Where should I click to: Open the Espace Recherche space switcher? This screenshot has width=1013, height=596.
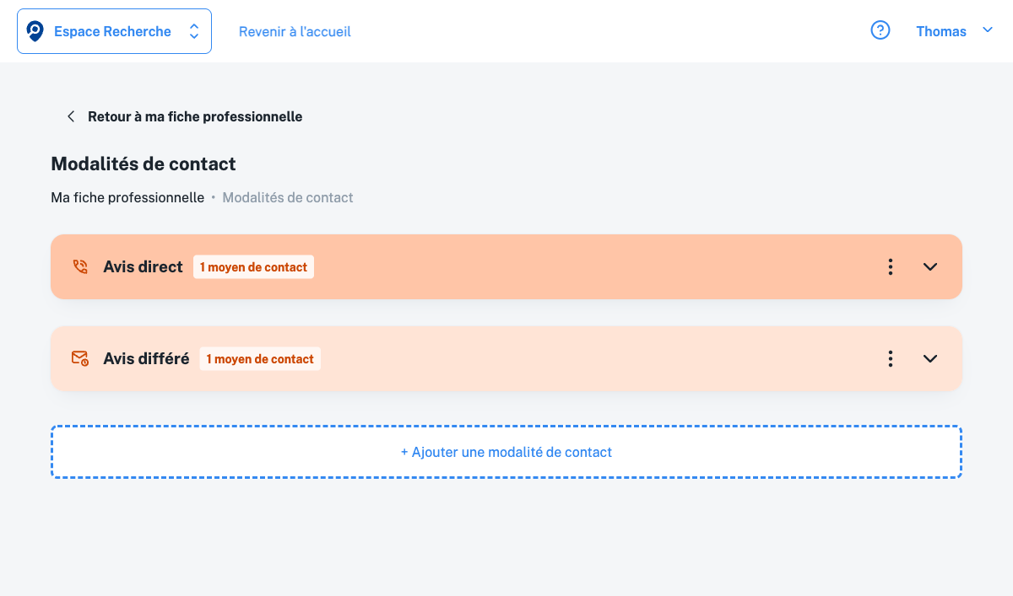193,31
